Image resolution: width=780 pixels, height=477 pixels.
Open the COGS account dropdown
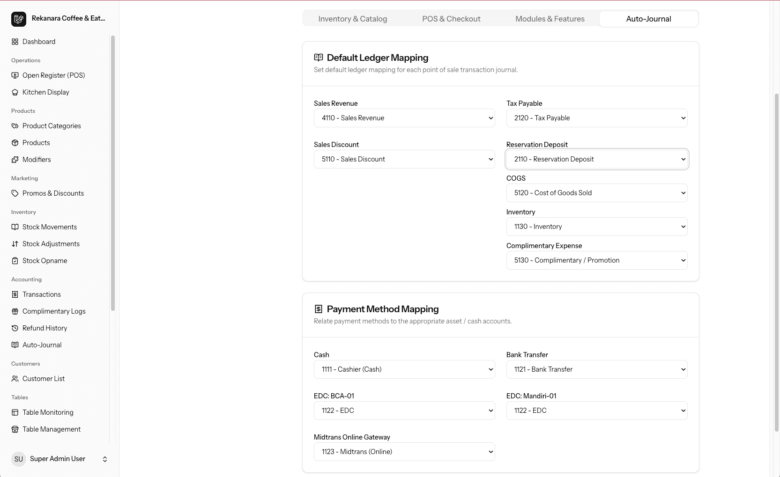[x=597, y=193]
